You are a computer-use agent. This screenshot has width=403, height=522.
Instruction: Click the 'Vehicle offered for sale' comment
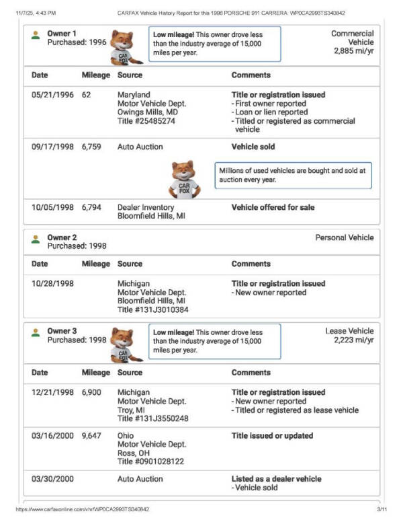point(273,207)
